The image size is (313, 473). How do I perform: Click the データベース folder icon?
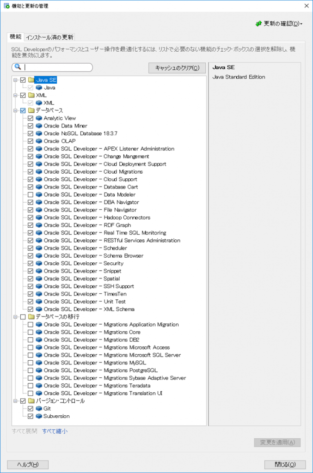31,110
